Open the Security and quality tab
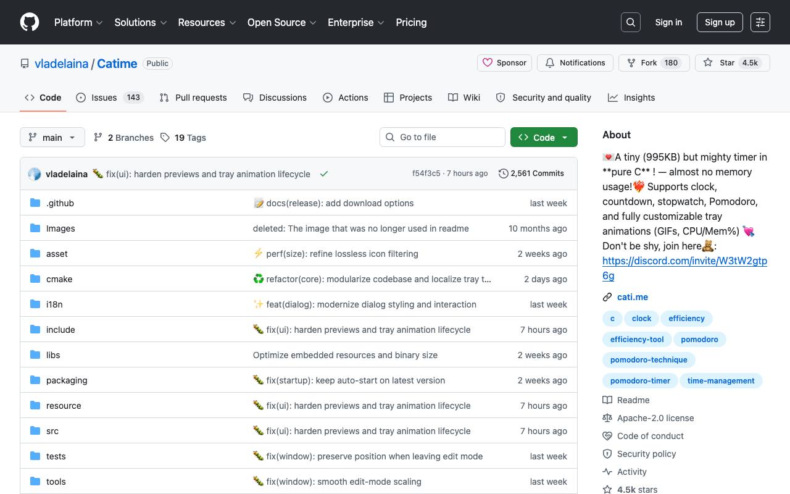 pyautogui.click(x=544, y=98)
